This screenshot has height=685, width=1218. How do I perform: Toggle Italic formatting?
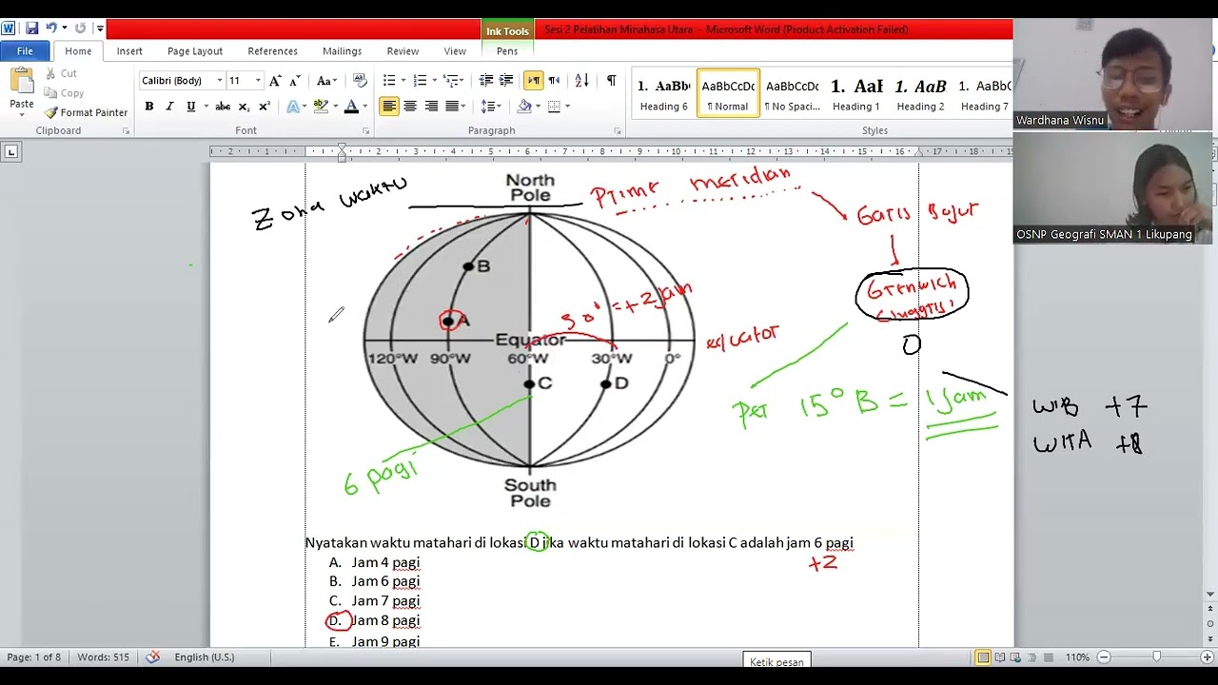tap(169, 107)
